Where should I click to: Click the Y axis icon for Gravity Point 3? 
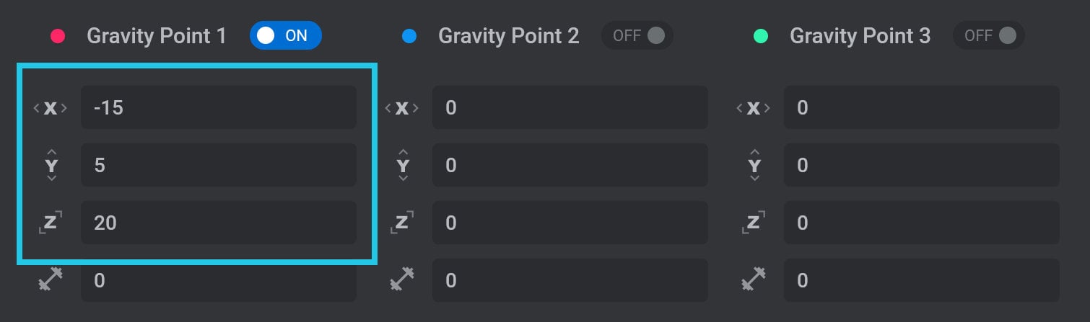[x=754, y=166]
